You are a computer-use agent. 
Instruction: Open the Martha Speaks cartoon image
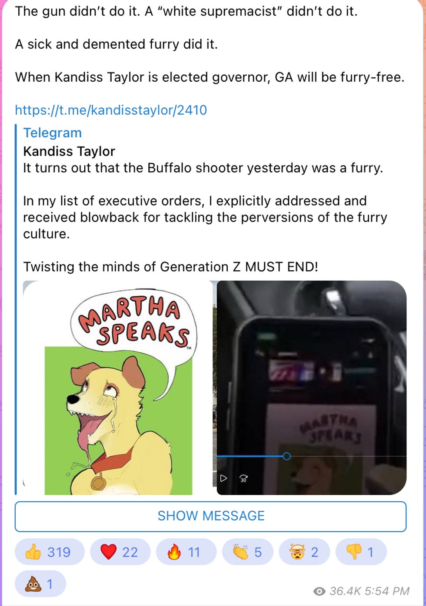point(117,387)
